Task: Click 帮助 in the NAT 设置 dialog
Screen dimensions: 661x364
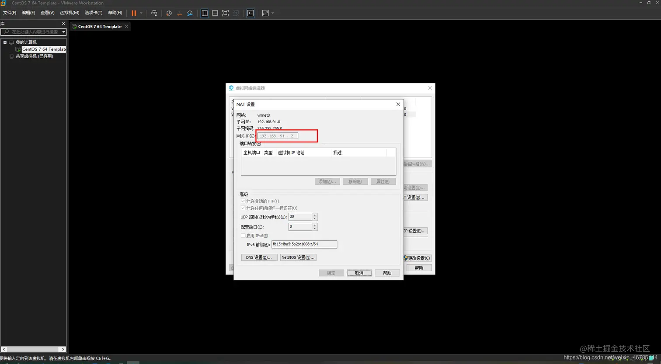Action: (387, 273)
